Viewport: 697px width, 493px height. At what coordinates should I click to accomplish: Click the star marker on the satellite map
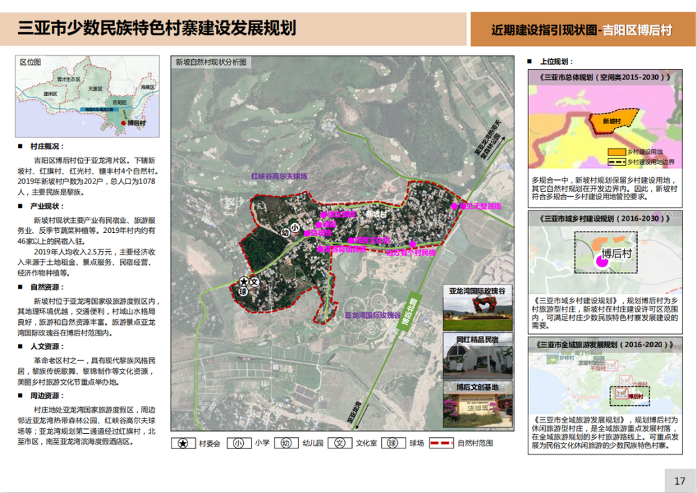pos(244,281)
